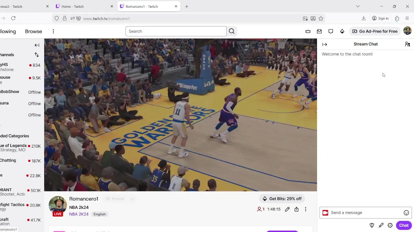
Task: Expand the dropdown beside Knock
Action: 132,199
